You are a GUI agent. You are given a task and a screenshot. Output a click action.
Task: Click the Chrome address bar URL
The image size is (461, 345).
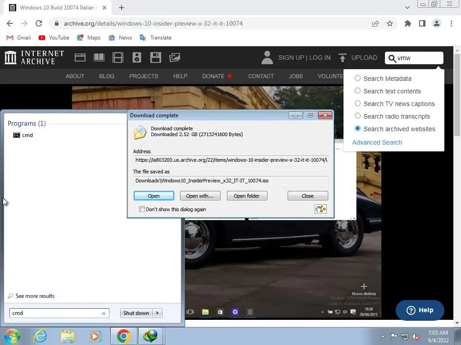click(153, 23)
